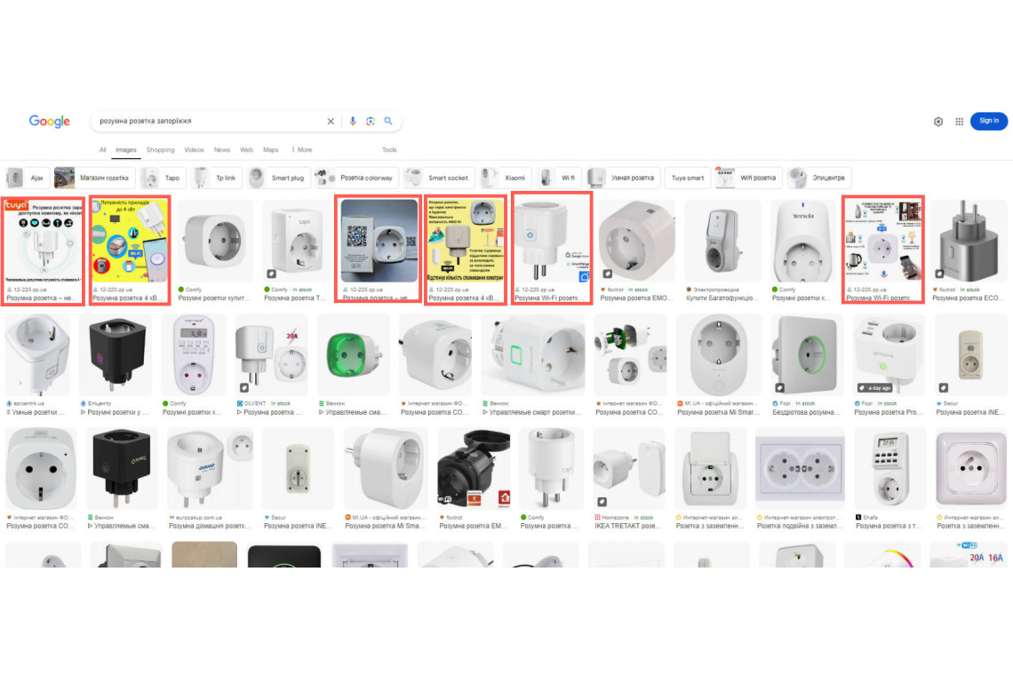Screen dimensions: 1013x675
Task: Open the Fopi Бездротова розумна socket thumbnail
Action: [x=809, y=355]
